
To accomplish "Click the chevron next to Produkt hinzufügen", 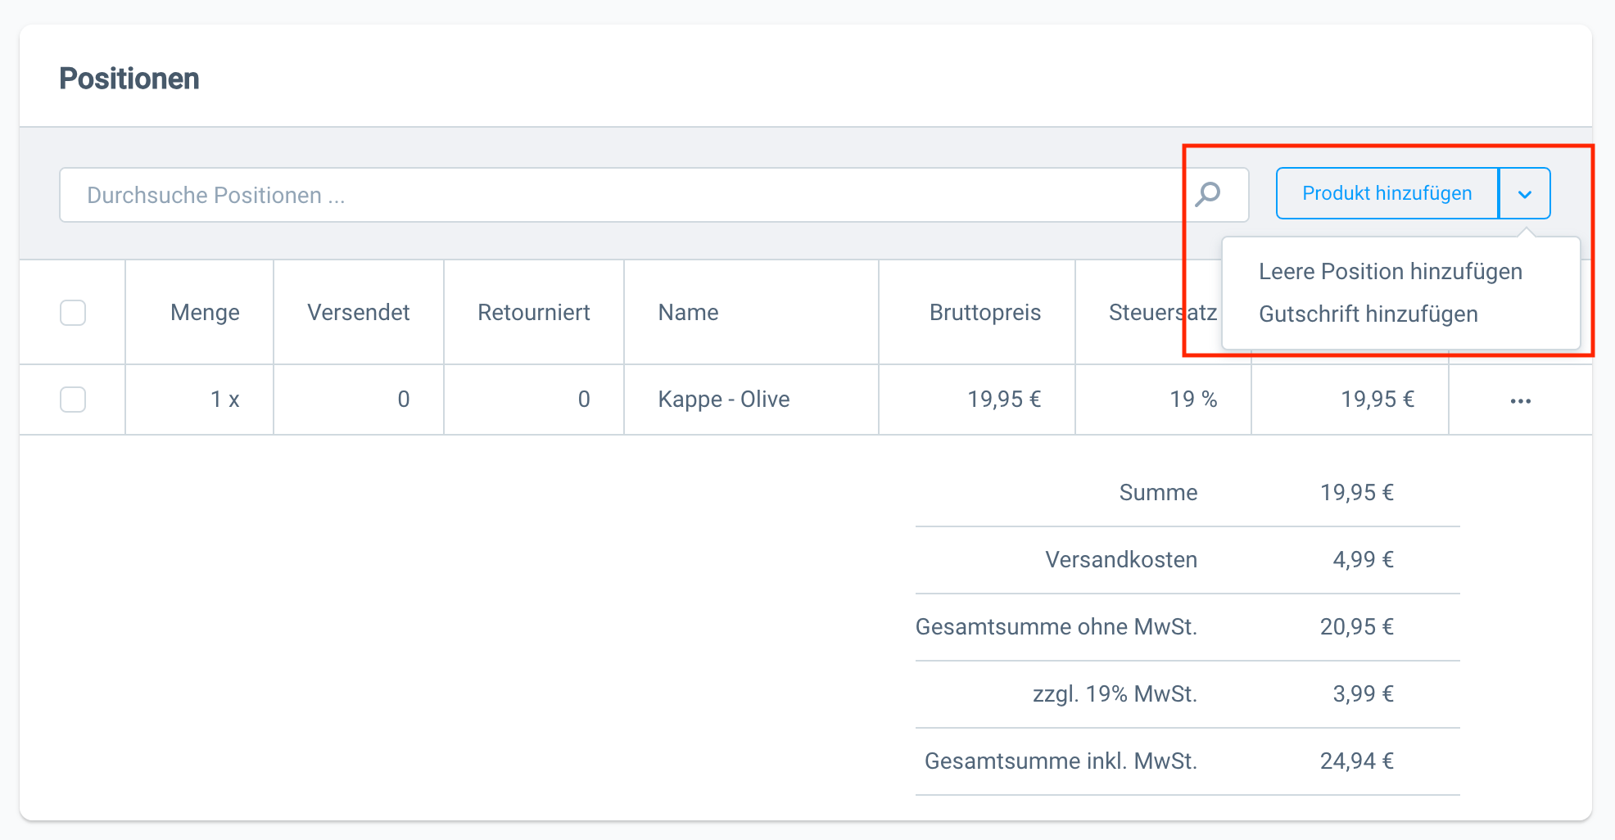I will coord(1525,193).
